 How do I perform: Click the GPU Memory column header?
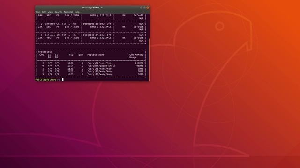136,55
